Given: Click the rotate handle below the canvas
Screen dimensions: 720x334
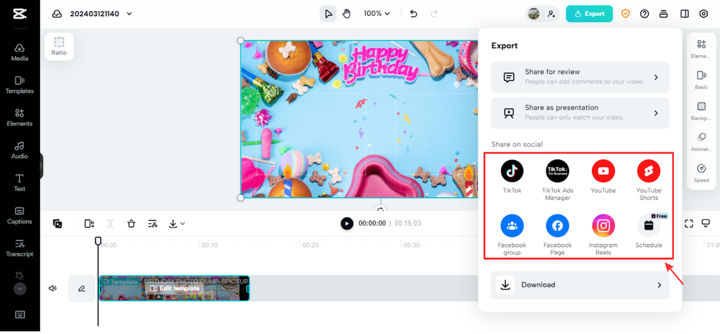Looking at the screenshot, I should pos(381,210).
